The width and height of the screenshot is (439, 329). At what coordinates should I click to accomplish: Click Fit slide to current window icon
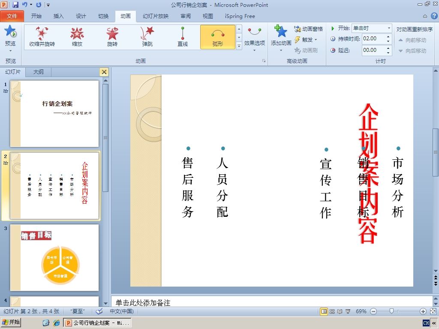(x=433, y=311)
